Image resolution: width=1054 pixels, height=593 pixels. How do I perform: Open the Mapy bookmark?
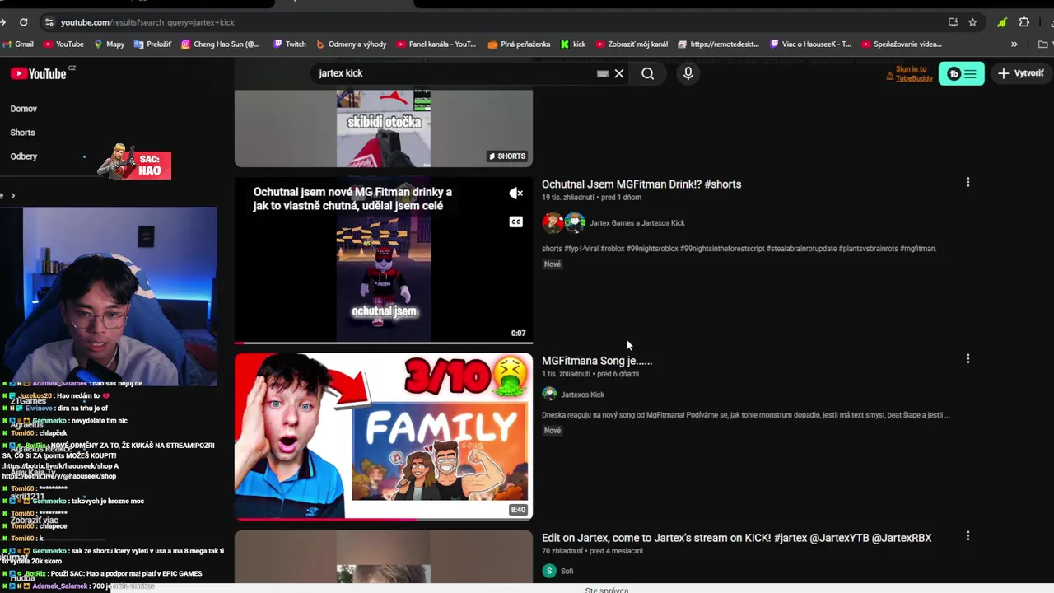(x=110, y=44)
